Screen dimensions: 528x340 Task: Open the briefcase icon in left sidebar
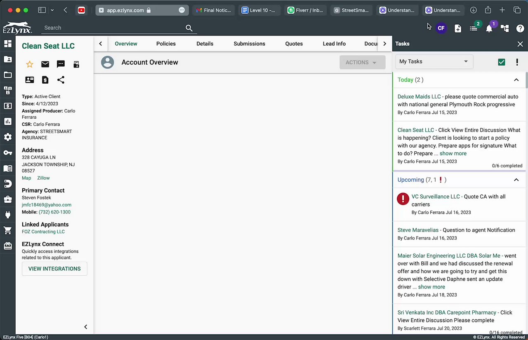click(7, 199)
